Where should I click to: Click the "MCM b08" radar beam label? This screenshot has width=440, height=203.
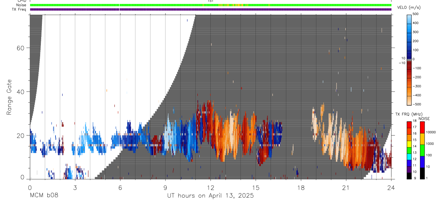(43, 195)
